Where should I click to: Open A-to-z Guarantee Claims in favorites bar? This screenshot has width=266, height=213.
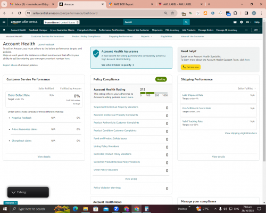tap(62, 30)
